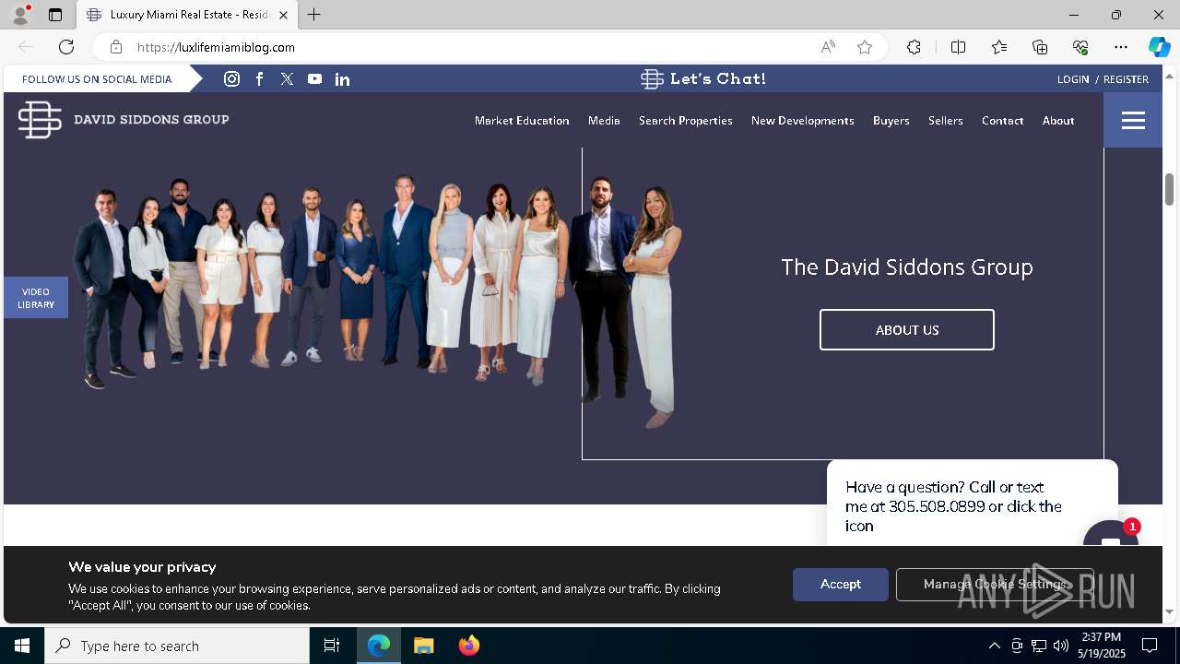Click the vertical scrollbar thumb
Screen dimensions: 1180x664
click(1170, 189)
